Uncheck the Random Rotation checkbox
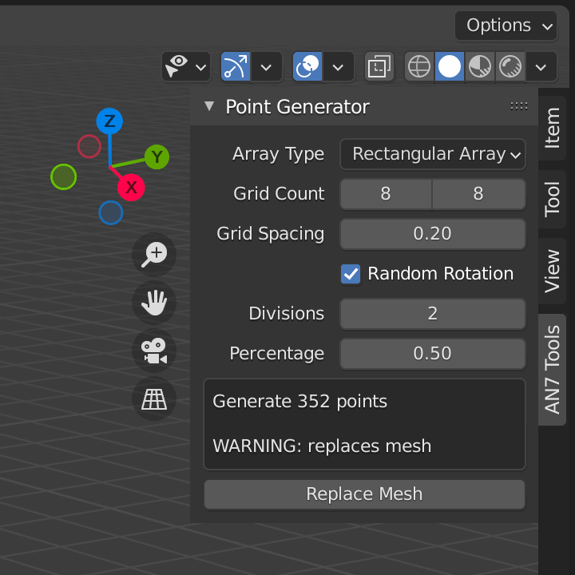Viewport: 575px width, 575px height. (x=351, y=274)
